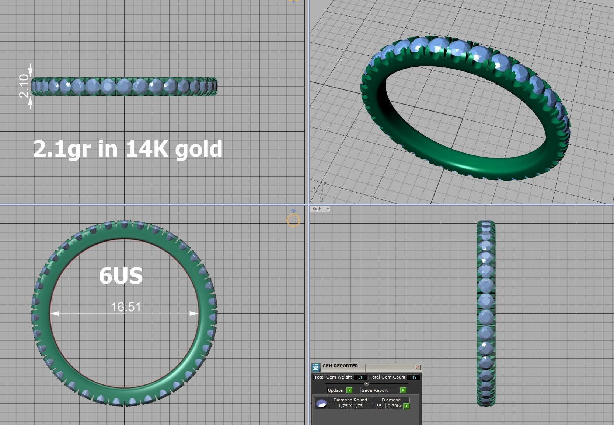Click the Gem Reporter panel icon
The image size is (614, 425).
pos(316,368)
